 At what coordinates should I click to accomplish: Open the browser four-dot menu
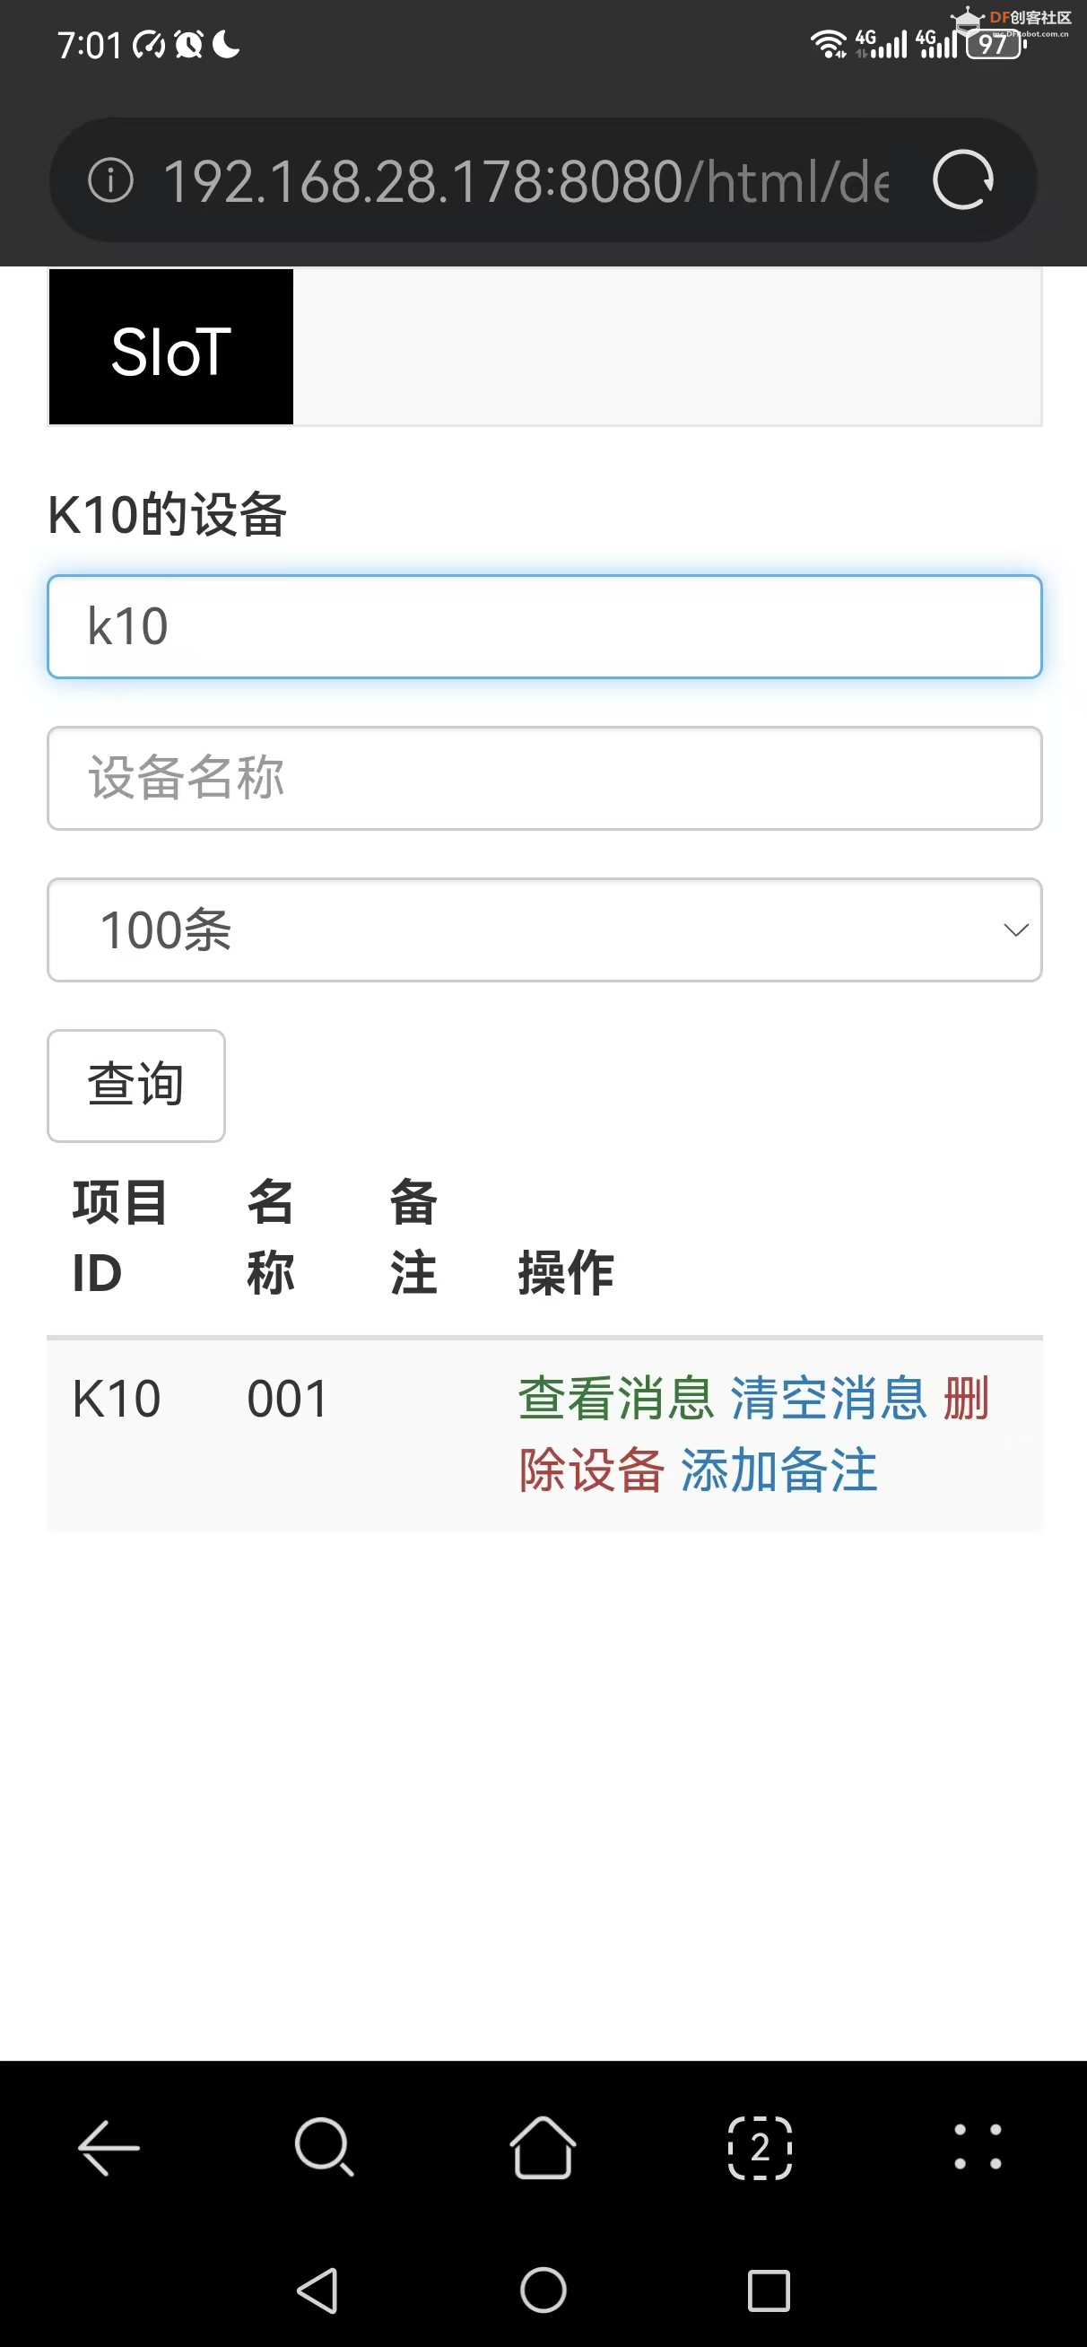click(978, 2148)
